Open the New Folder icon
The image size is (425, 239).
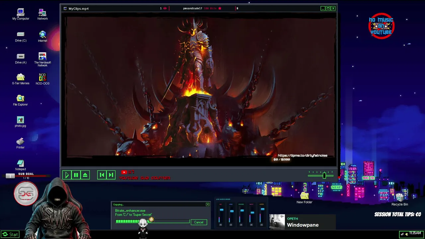pyautogui.click(x=304, y=198)
